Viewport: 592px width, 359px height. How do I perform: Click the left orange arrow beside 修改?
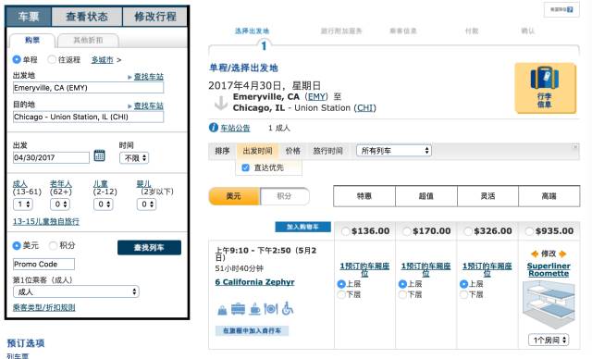(535, 254)
